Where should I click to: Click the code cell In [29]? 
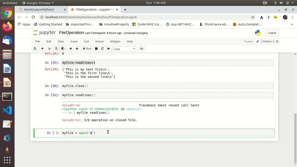point(167,63)
